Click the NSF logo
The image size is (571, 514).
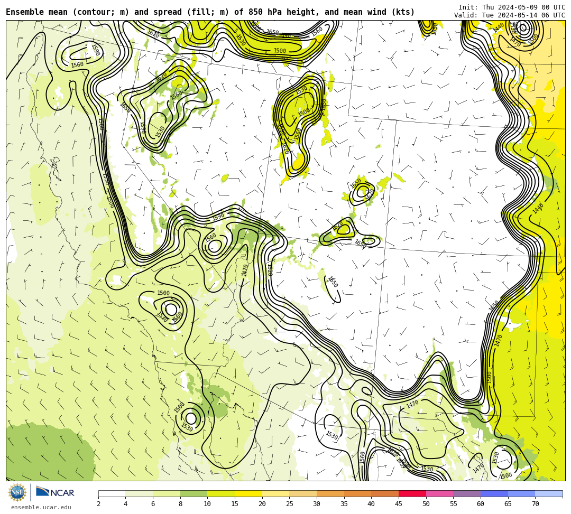(17, 492)
